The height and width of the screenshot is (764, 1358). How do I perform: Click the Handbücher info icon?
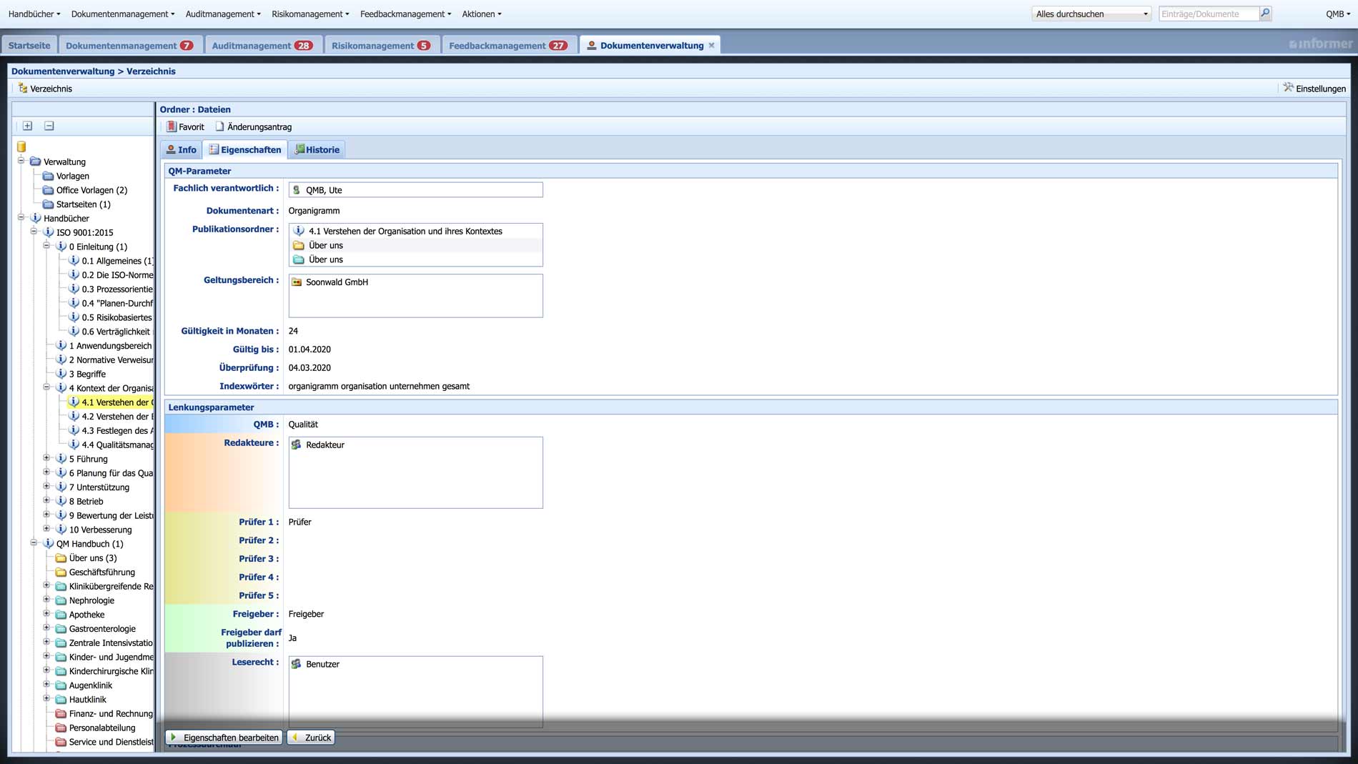[35, 218]
